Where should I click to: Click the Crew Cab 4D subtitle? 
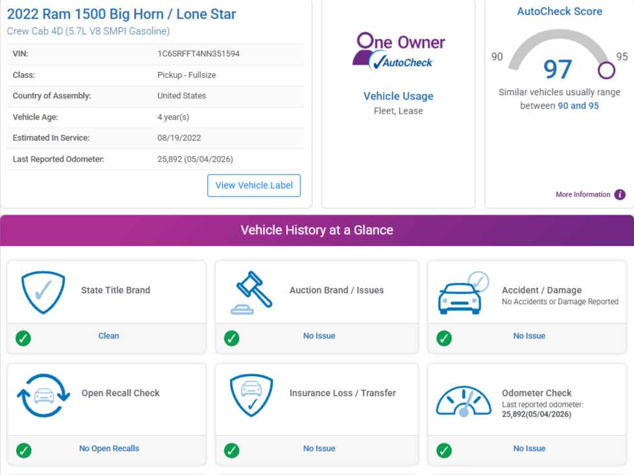[x=88, y=31]
